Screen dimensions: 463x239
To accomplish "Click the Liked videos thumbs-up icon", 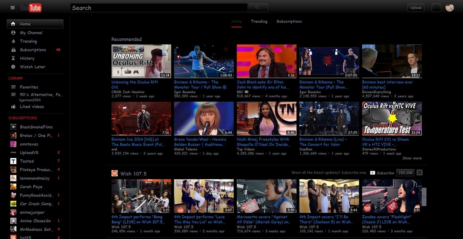I will click(x=13, y=106).
